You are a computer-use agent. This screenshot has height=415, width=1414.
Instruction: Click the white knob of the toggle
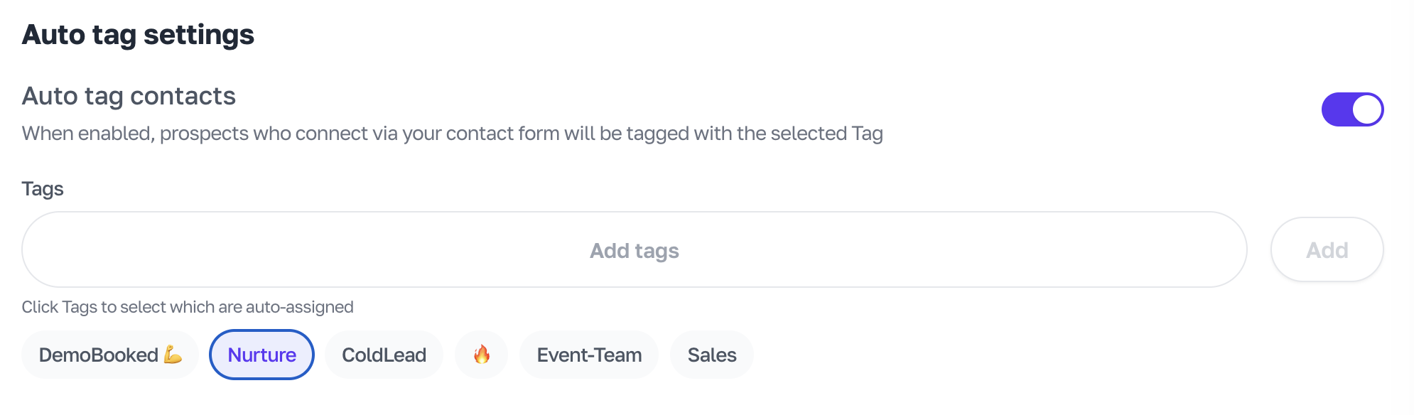pyautogui.click(x=1367, y=109)
